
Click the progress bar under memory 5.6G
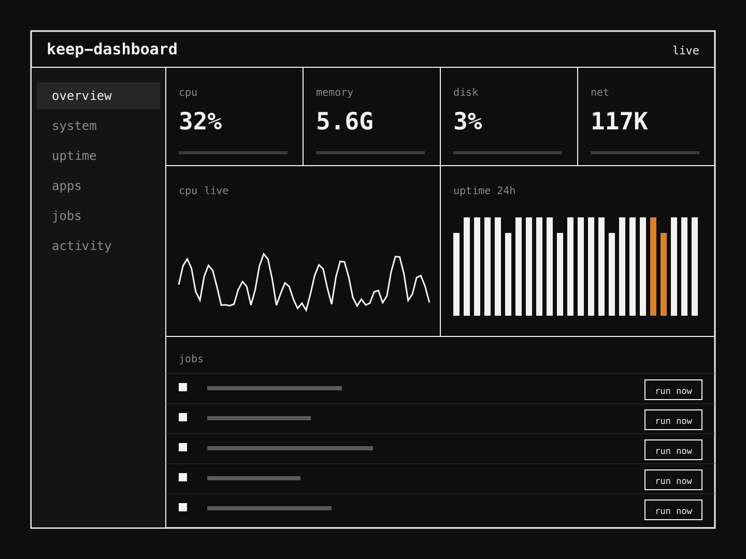[370, 153]
